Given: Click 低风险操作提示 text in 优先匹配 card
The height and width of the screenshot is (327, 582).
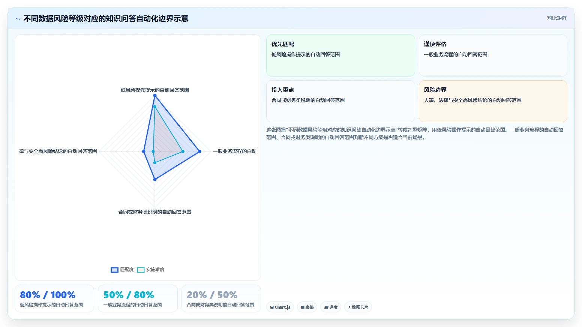Looking at the screenshot, I should pyautogui.click(x=289, y=54).
